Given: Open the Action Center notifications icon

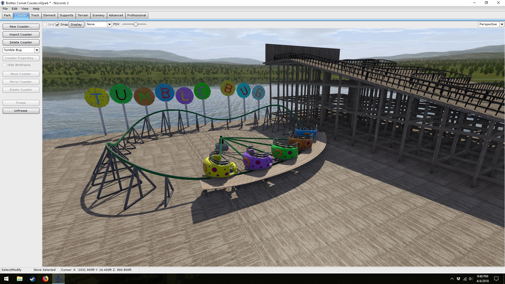Looking at the screenshot, I should click(496, 279).
